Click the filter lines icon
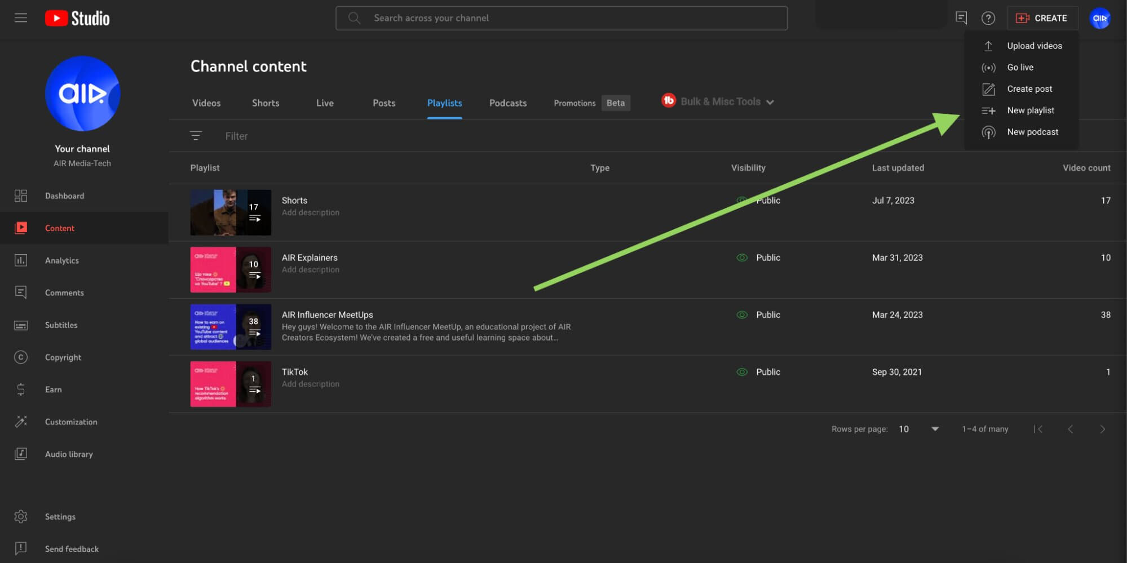The height and width of the screenshot is (563, 1127). click(196, 136)
